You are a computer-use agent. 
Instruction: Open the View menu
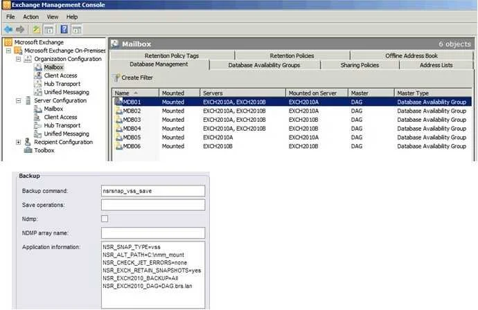pos(53,17)
